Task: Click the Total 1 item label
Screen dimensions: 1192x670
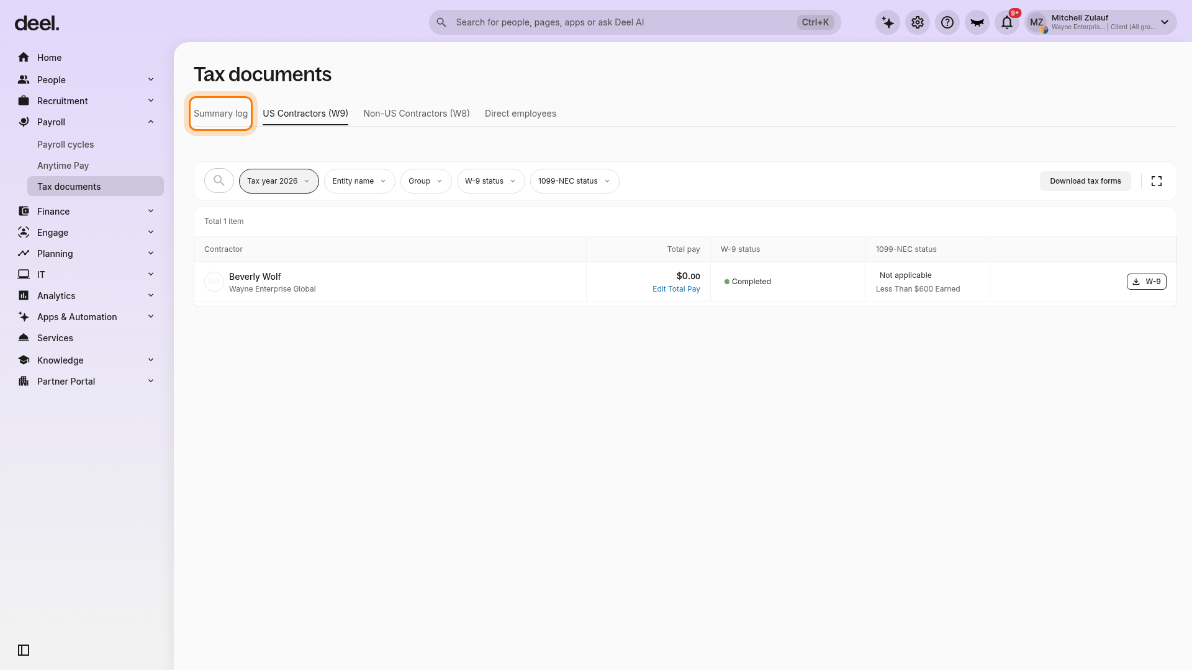Action: (x=224, y=221)
